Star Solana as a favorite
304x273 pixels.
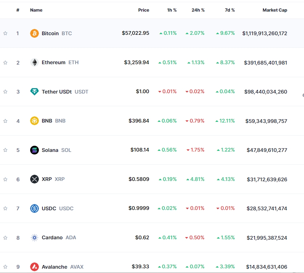pyautogui.click(x=5, y=150)
